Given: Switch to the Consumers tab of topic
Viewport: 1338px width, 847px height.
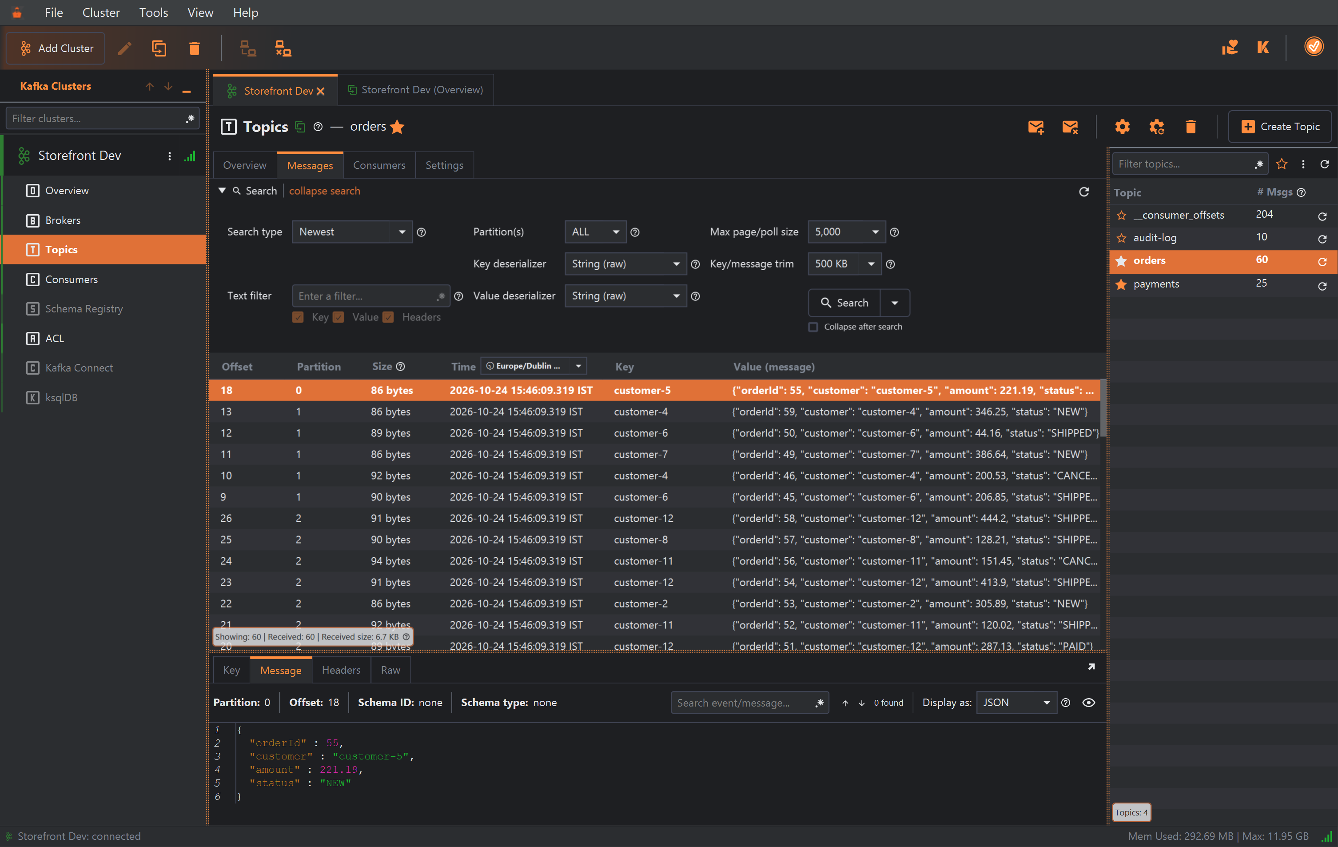Looking at the screenshot, I should (x=379, y=165).
